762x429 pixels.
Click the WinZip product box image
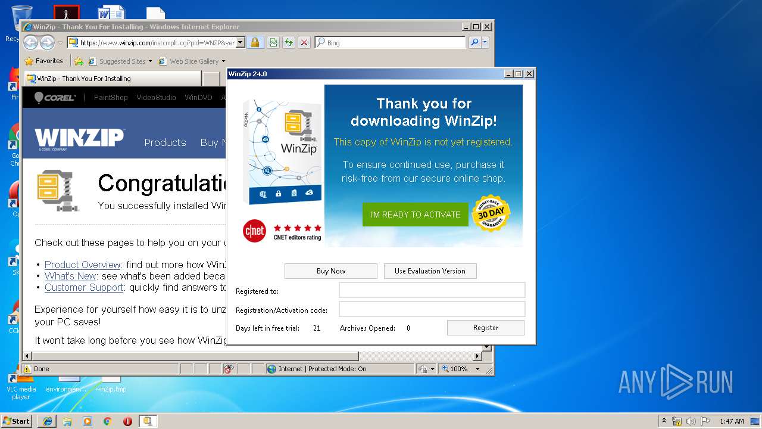[x=282, y=152]
